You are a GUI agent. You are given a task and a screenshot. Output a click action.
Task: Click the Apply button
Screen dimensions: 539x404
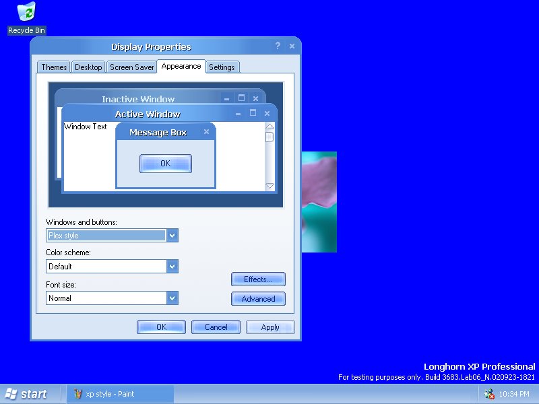pyautogui.click(x=270, y=327)
